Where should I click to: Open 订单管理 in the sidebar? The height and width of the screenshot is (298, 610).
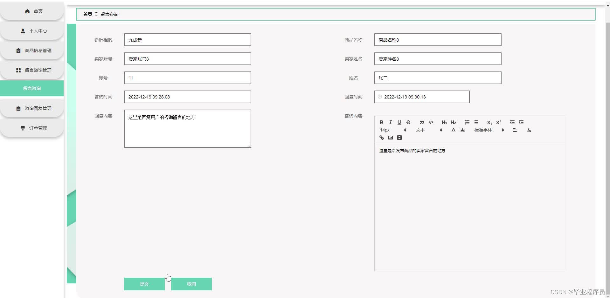(32, 128)
